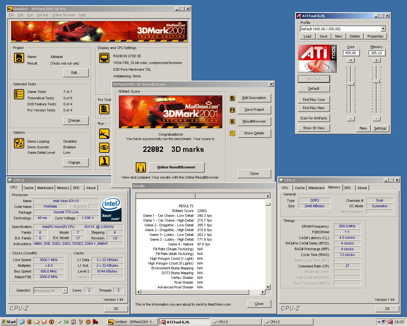Decrease Memory clock with the minus button
407x326 pixels.
coord(376,119)
